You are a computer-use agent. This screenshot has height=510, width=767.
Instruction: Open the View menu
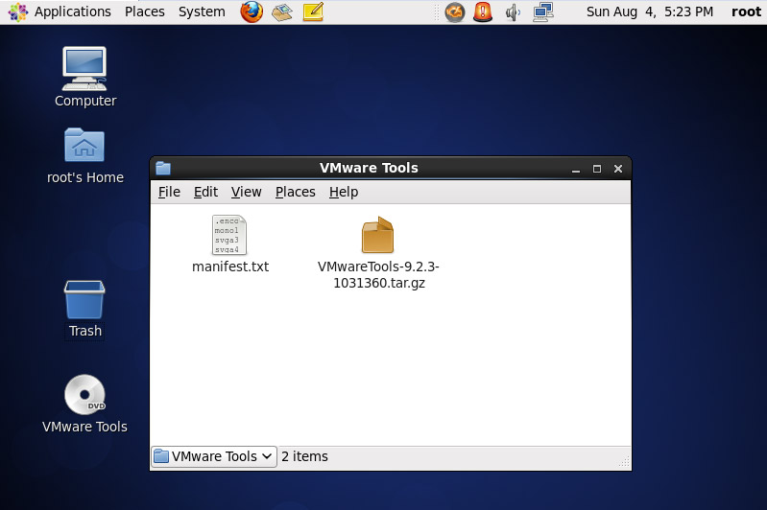(x=246, y=192)
